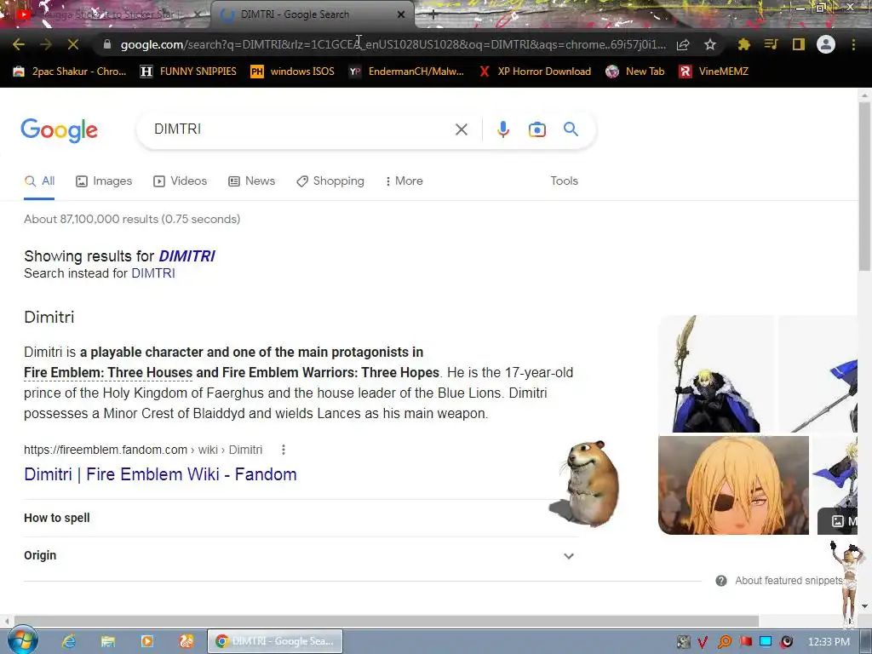Open the new tab plus button

[x=433, y=14]
